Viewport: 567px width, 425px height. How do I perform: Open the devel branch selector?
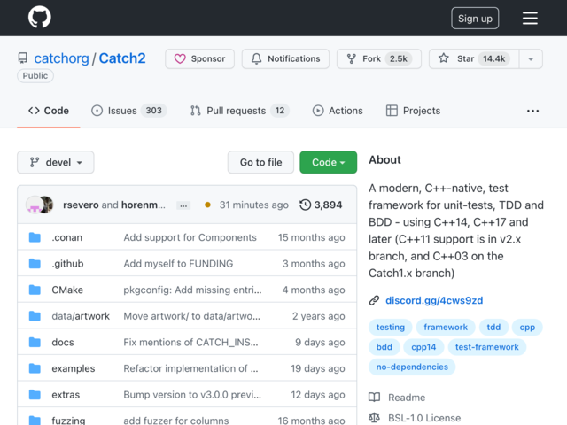pyautogui.click(x=56, y=162)
